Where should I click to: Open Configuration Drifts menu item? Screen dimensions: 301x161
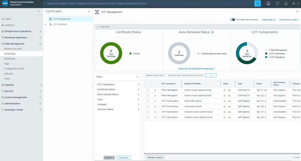pos(14,69)
